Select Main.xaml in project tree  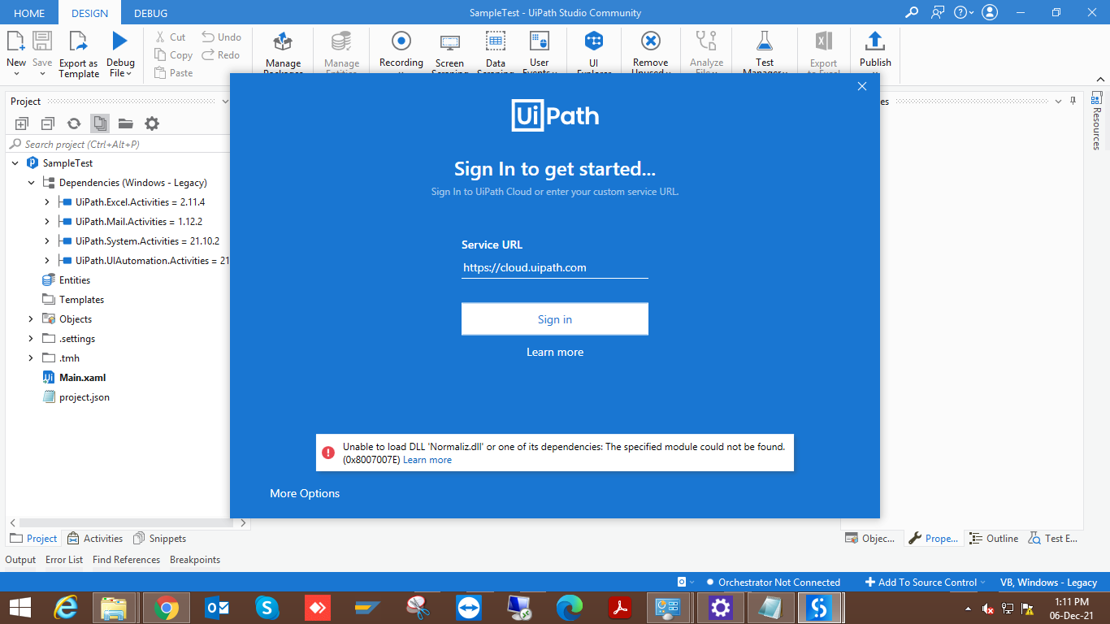click(x=82, y=378)
